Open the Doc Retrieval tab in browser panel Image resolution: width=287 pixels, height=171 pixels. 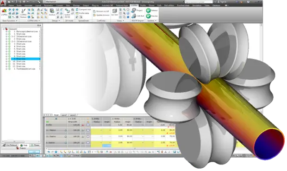10,145
